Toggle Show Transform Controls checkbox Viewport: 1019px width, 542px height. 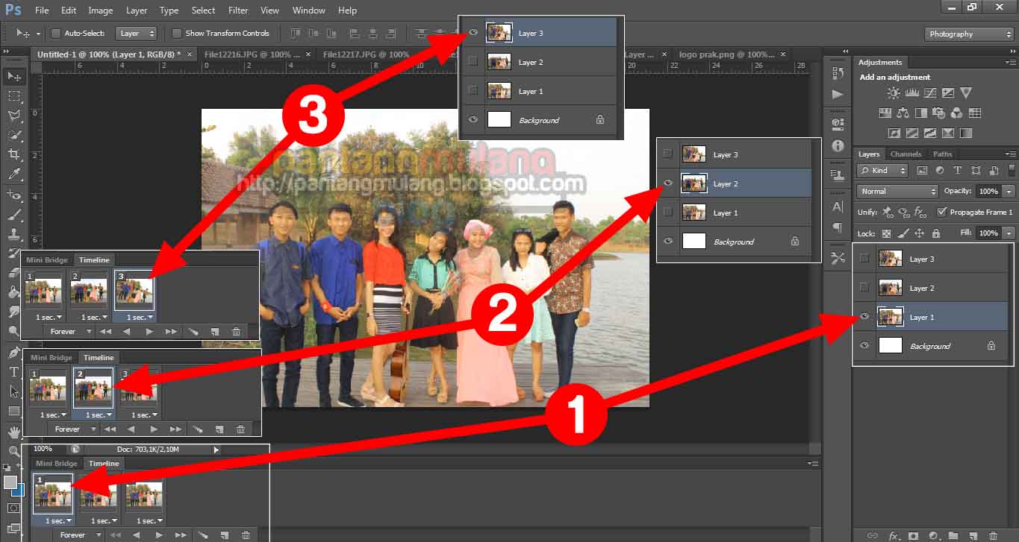(177, 34)
